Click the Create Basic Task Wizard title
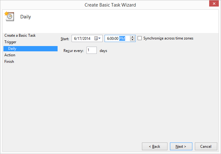The height and width of the screenshot is (154, 221). 110,5
